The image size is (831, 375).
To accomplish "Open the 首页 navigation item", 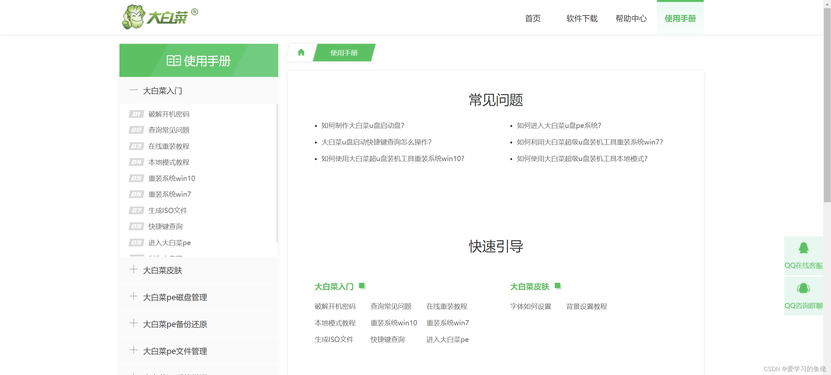I will pyautogui.click(x=533, y=19).
